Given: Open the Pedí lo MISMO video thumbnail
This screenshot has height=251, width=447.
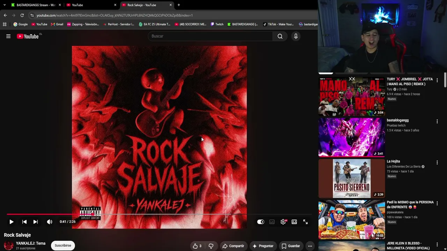Looking at the screenshot, I should tap(352, 220).
